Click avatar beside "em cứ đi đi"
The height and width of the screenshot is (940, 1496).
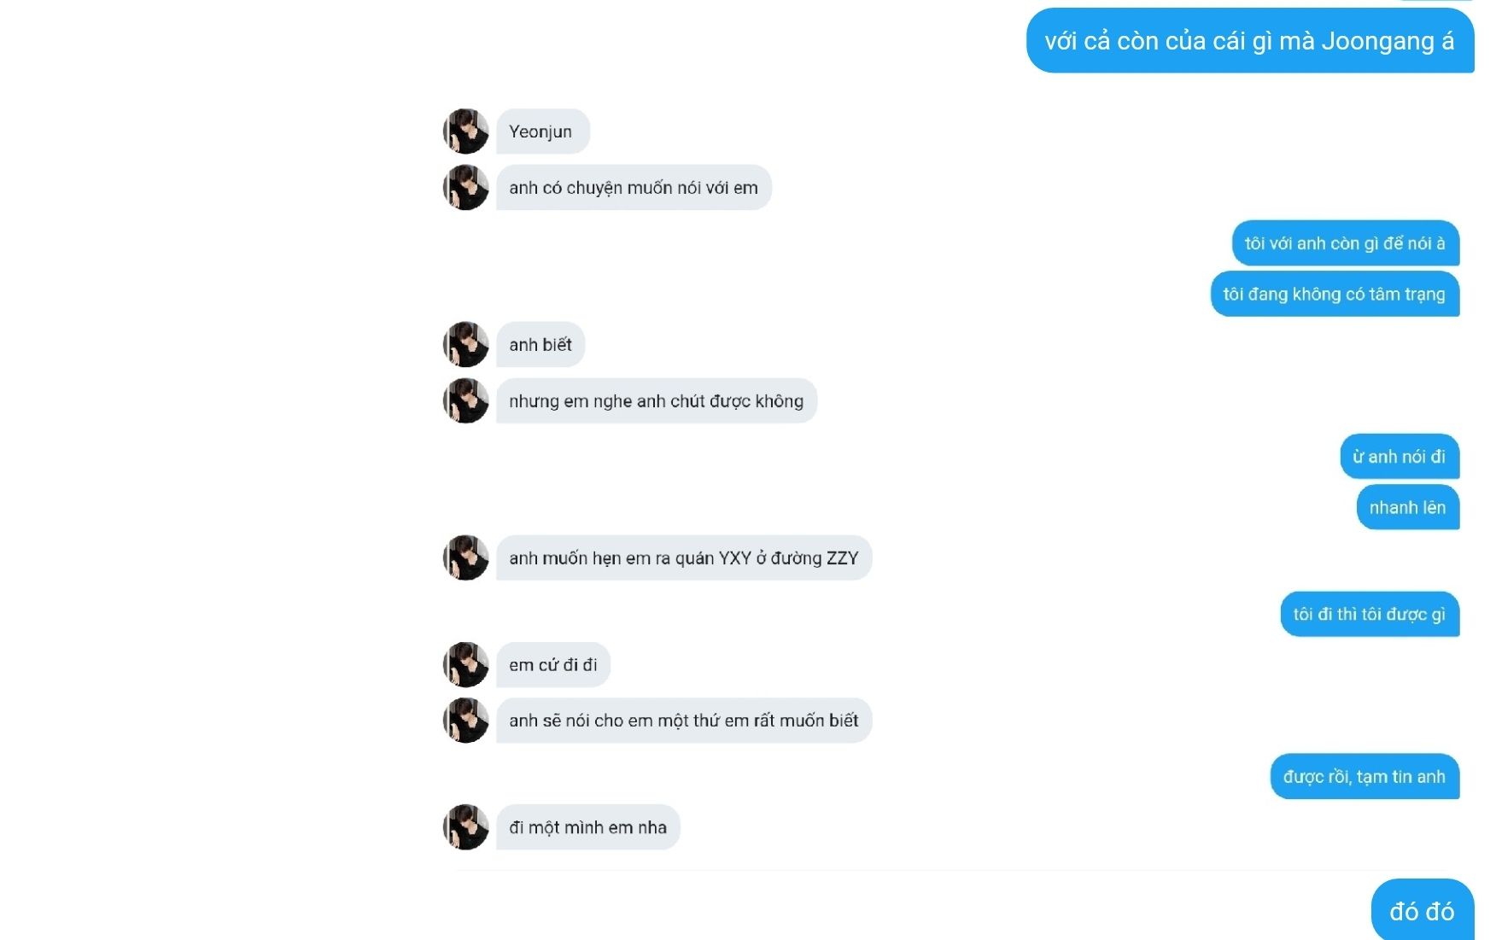tap(465, 665)
